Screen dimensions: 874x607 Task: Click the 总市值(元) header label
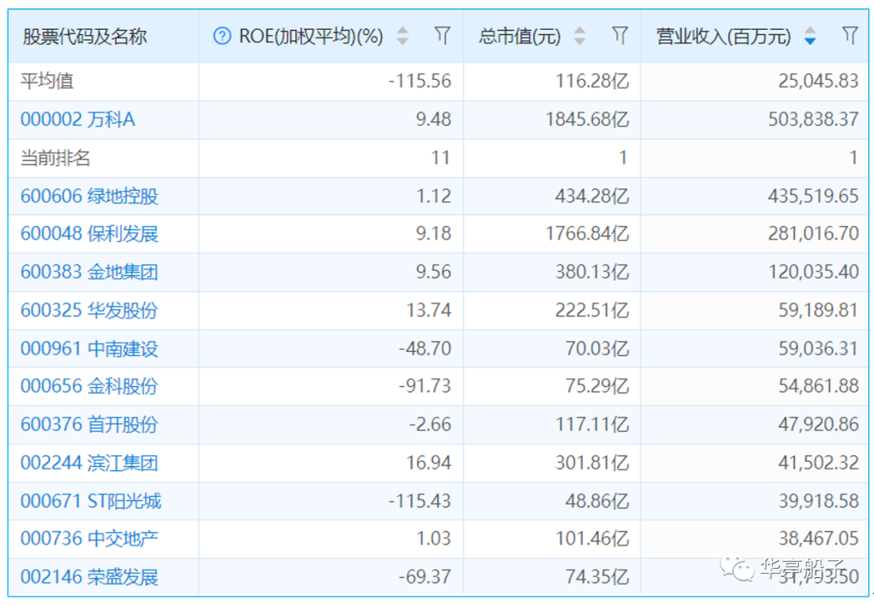[x=520, y=36]
